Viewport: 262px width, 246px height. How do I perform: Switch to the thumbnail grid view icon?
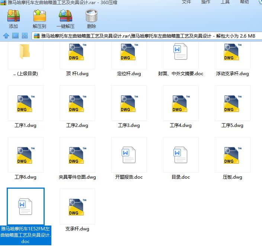pyautogui.click(x=25, y=36)
